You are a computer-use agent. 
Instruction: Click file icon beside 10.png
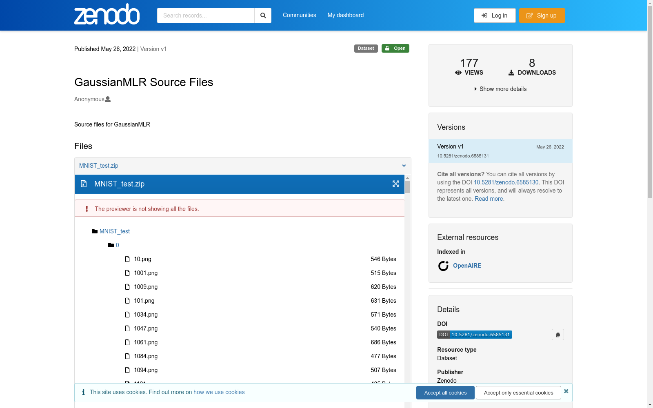pos(127,259)
